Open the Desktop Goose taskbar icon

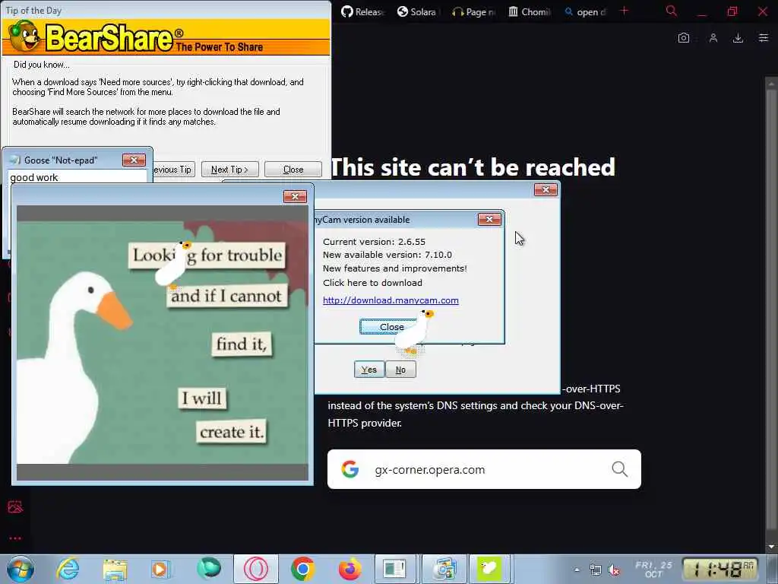tap(489, 569)
